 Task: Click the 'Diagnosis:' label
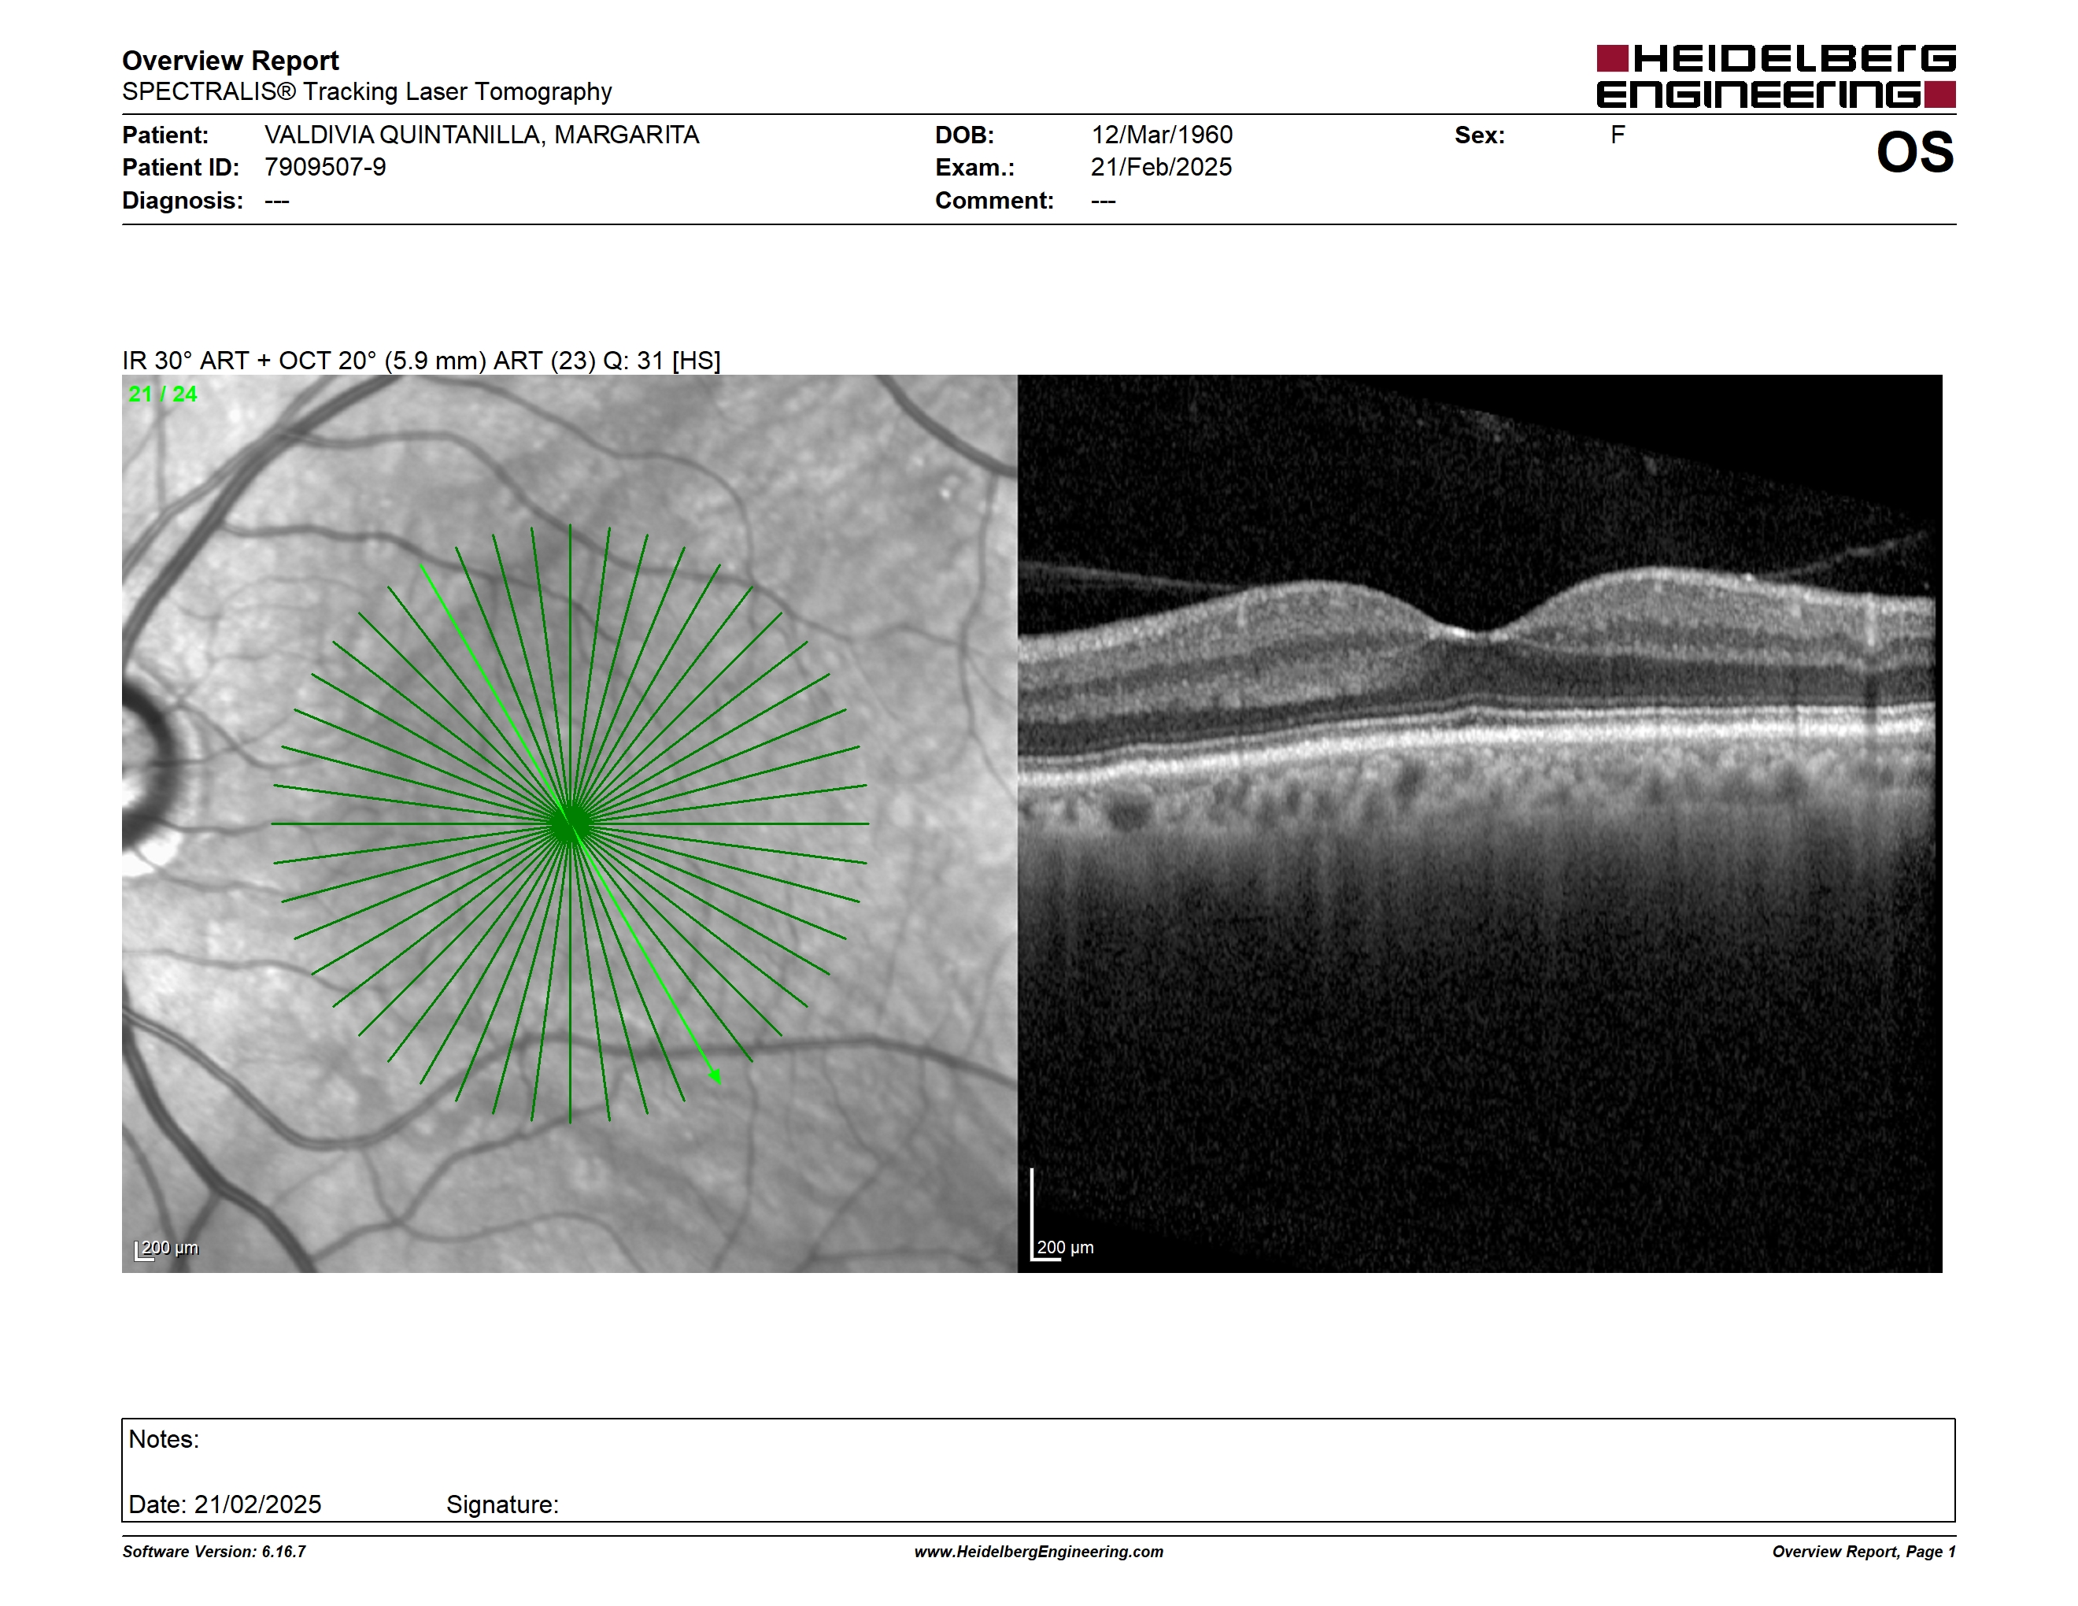point(183,201)
